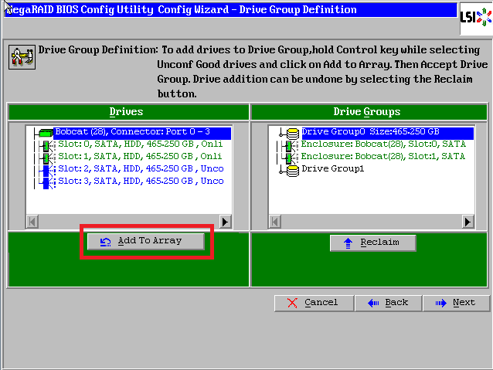Click the blue left arrow icon on Back
Viewport: 493px width, 370px height.
pyautogui.click(x=373, y=303)
